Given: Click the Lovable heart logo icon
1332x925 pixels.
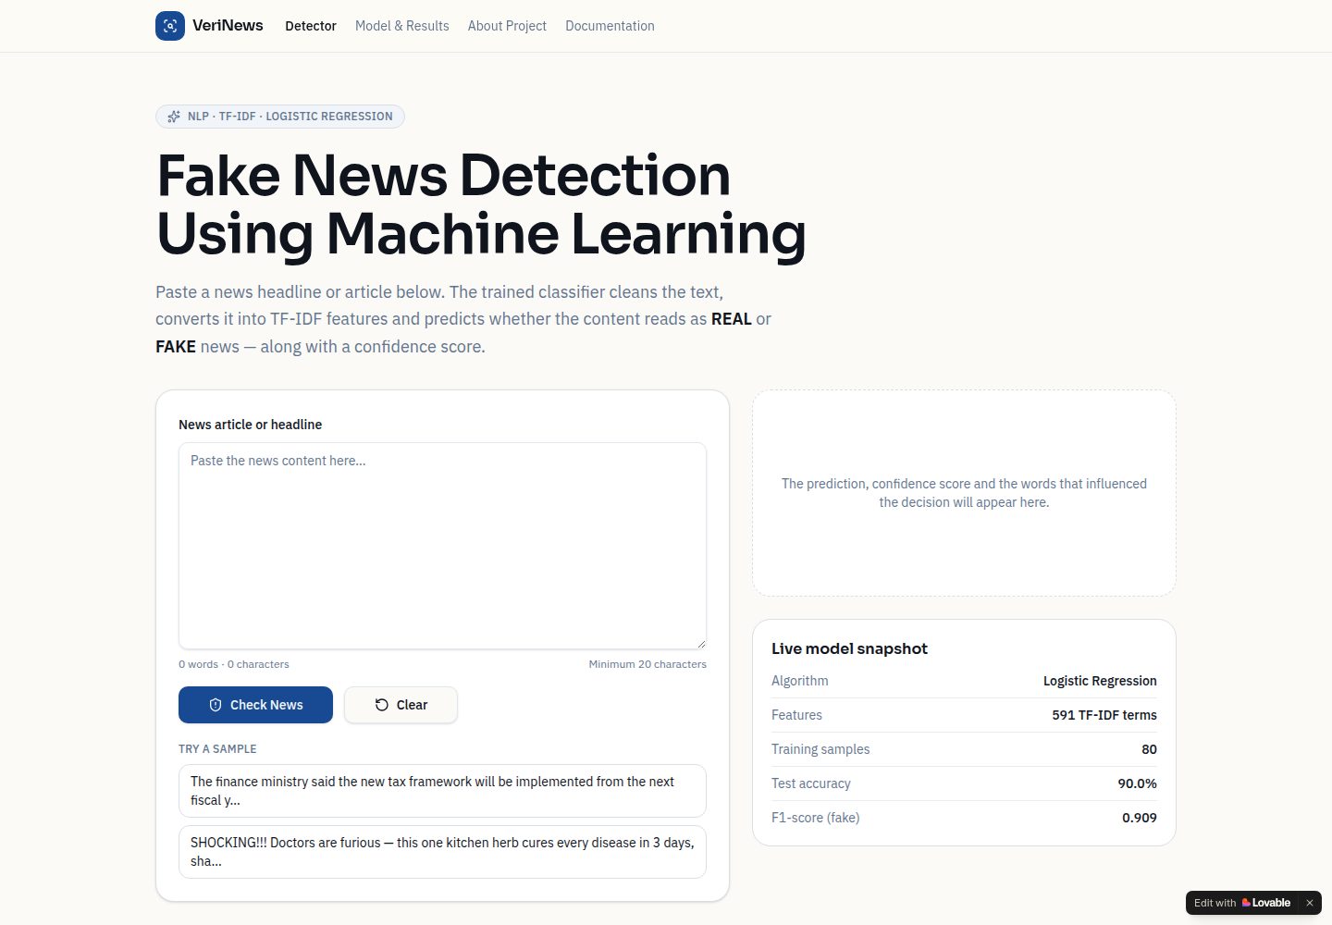Looking at the screenshot, I should point(1246,903).
